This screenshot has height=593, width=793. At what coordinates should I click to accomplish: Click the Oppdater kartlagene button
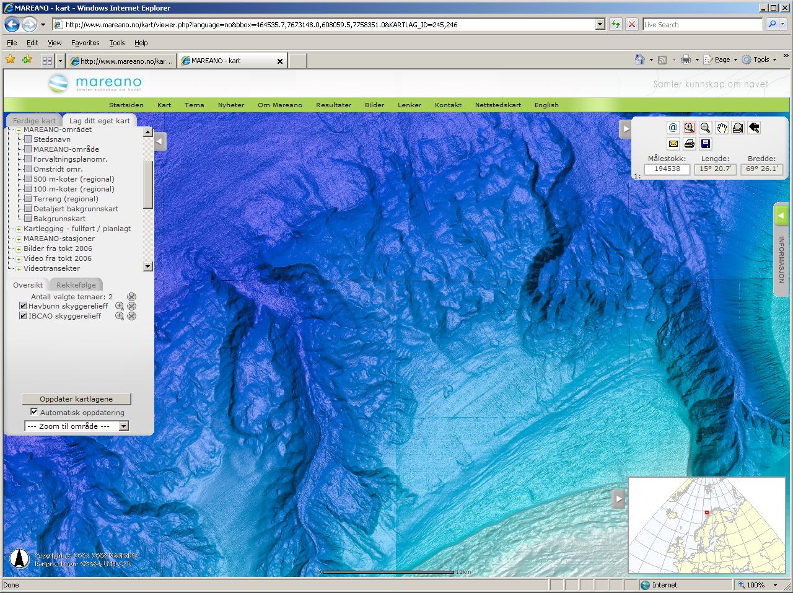tap(76, 399)
